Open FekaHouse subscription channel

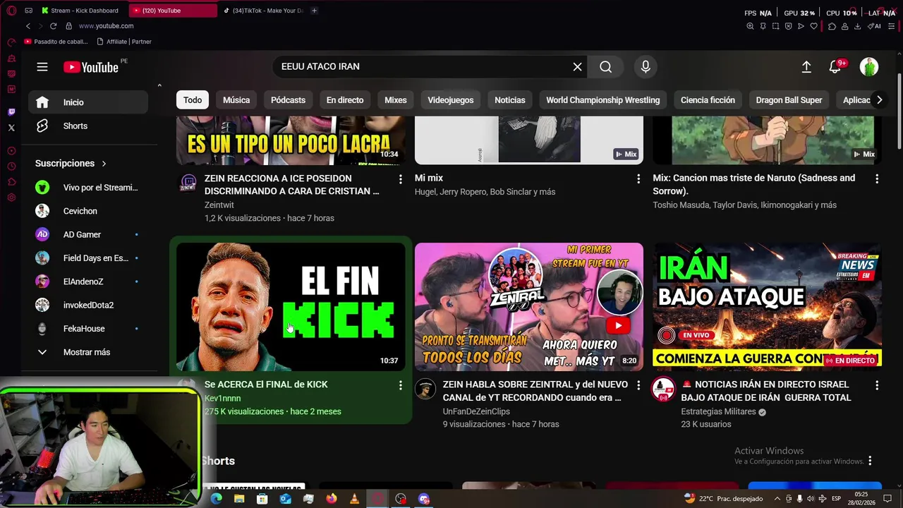coord(88,329)
